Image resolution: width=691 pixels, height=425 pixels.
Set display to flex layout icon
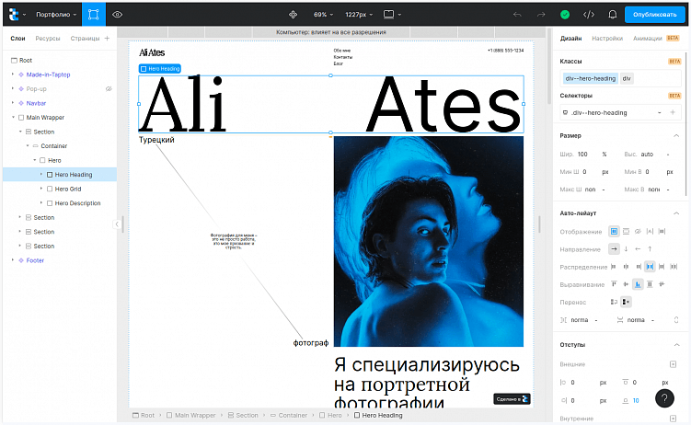tap(614, 231)
